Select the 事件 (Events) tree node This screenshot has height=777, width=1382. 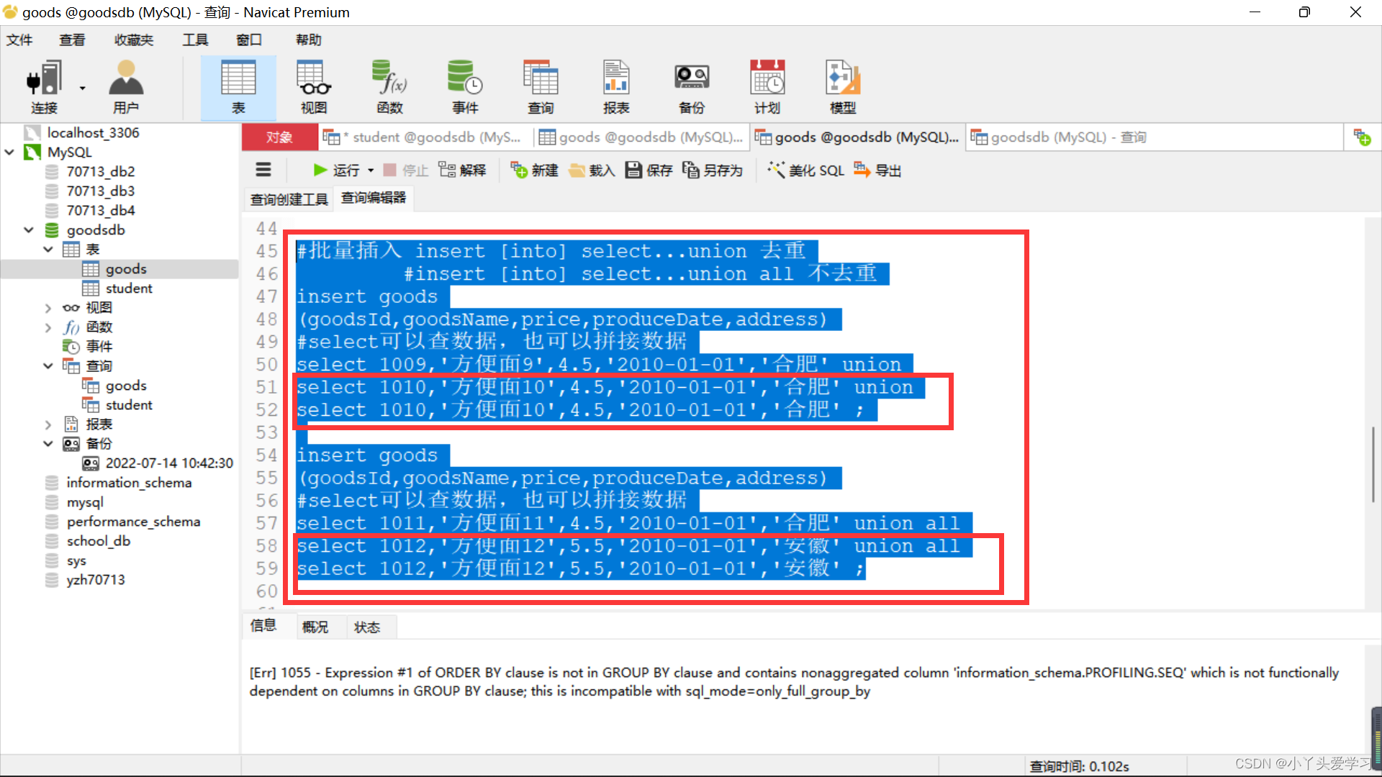[99, 346]
